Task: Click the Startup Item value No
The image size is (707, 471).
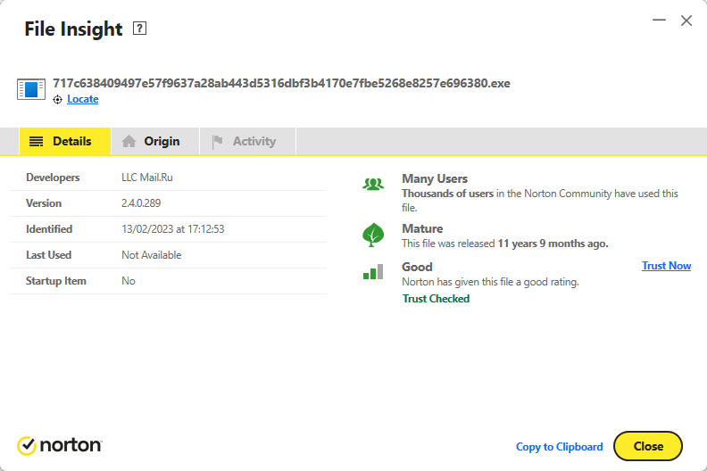Action: pyautogui.click(x=129, y=281)
